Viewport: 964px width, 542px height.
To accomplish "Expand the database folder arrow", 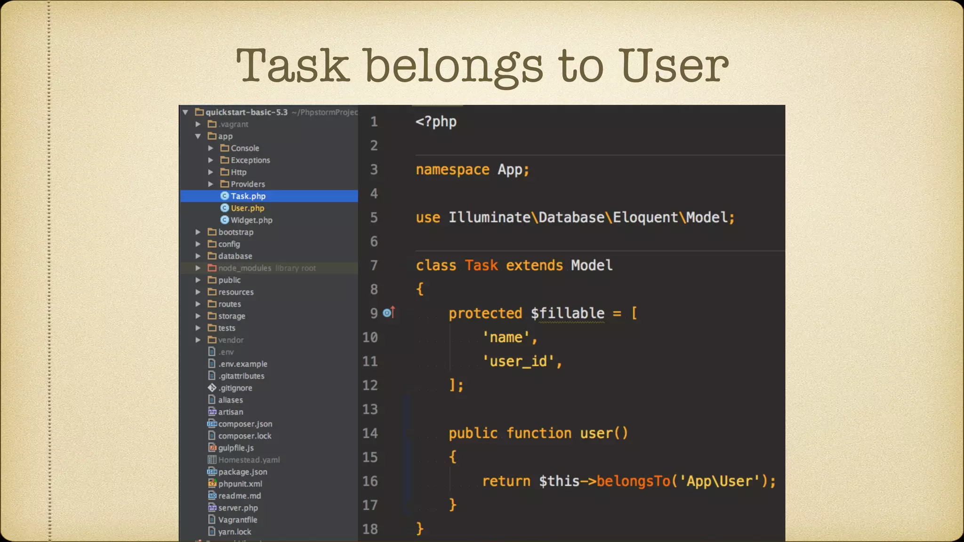I will (198, 256).
